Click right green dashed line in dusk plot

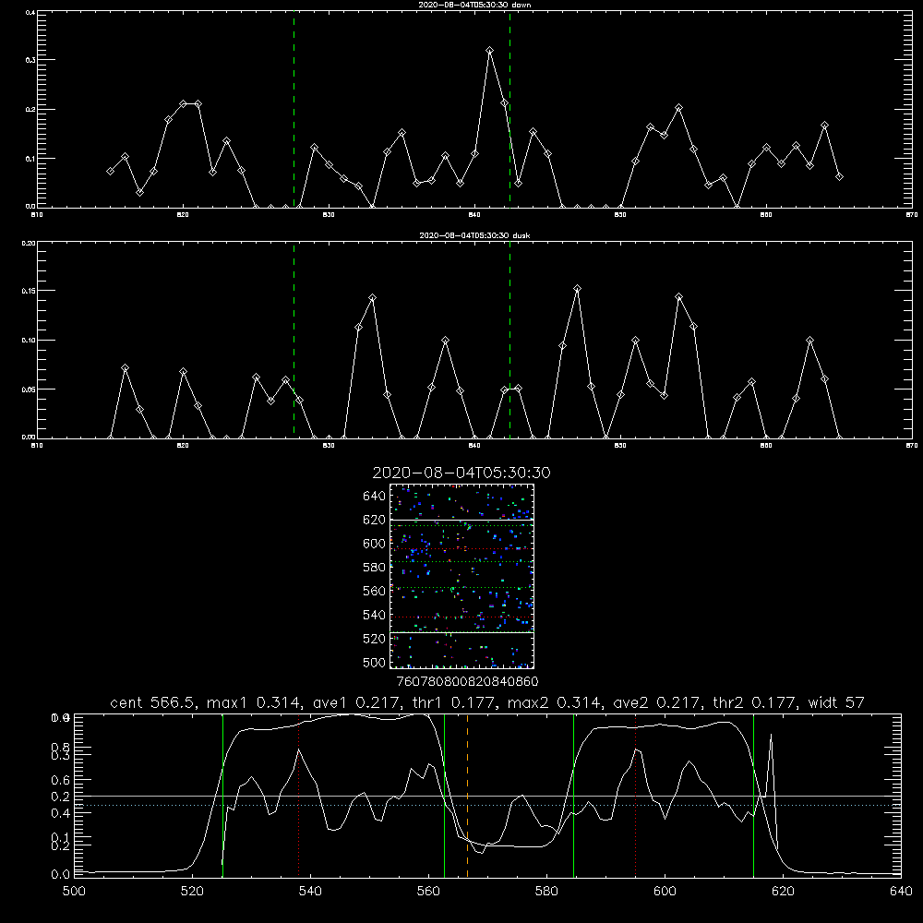(x=509, y=341)
